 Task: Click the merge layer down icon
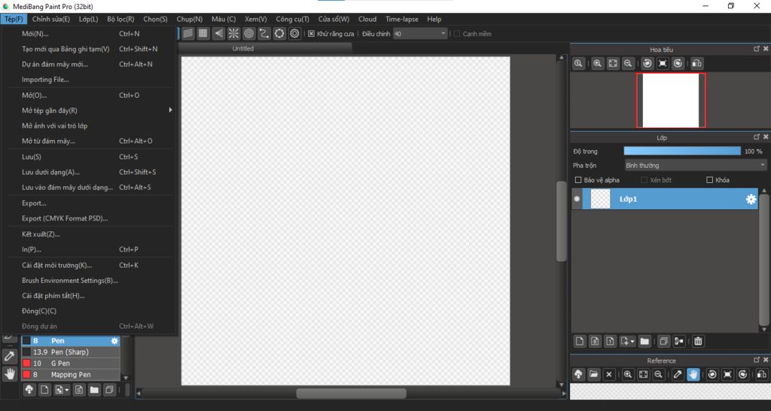[x=679, y=341]
